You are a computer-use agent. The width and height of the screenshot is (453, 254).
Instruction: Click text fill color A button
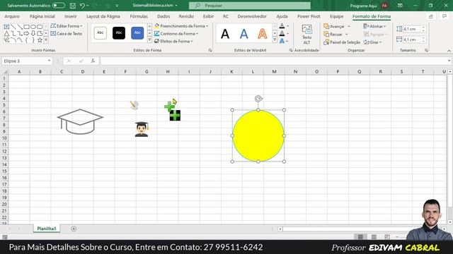tap(282, 26)
